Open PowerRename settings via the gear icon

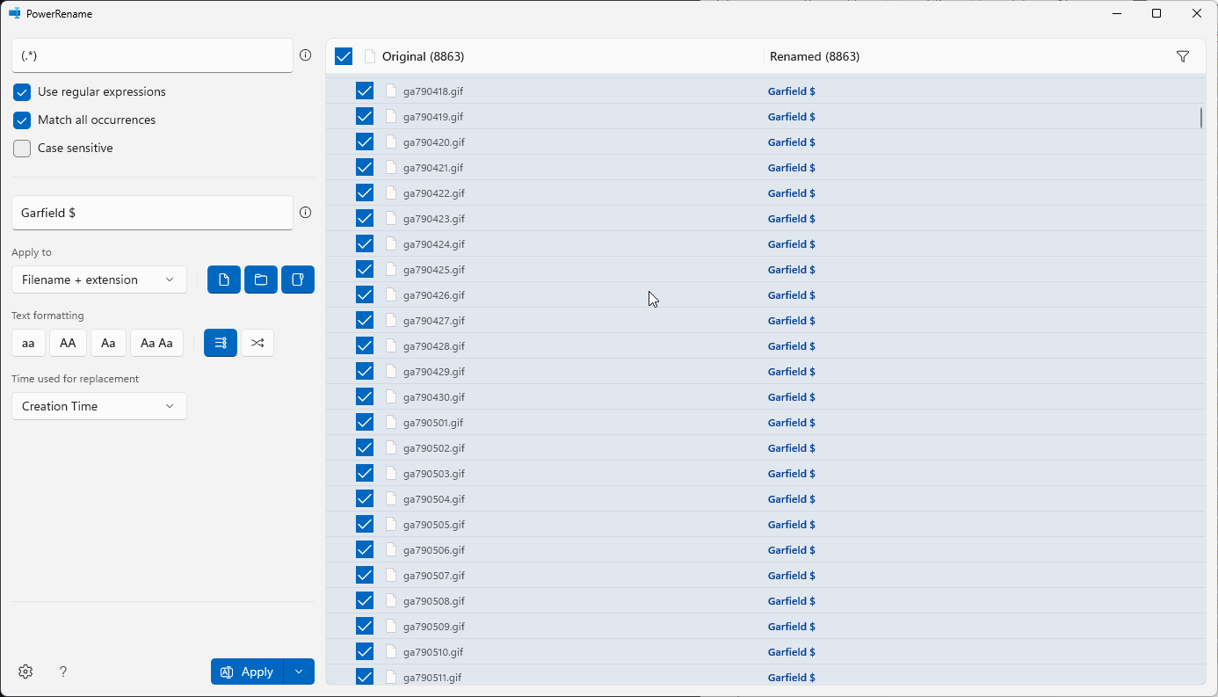[25, 672]
